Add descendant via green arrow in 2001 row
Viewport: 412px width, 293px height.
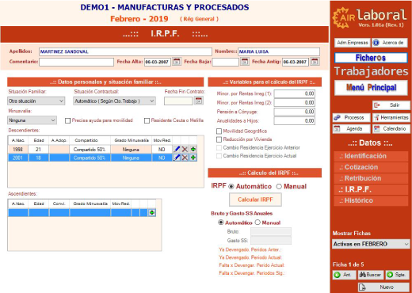[x=193, y=158]
